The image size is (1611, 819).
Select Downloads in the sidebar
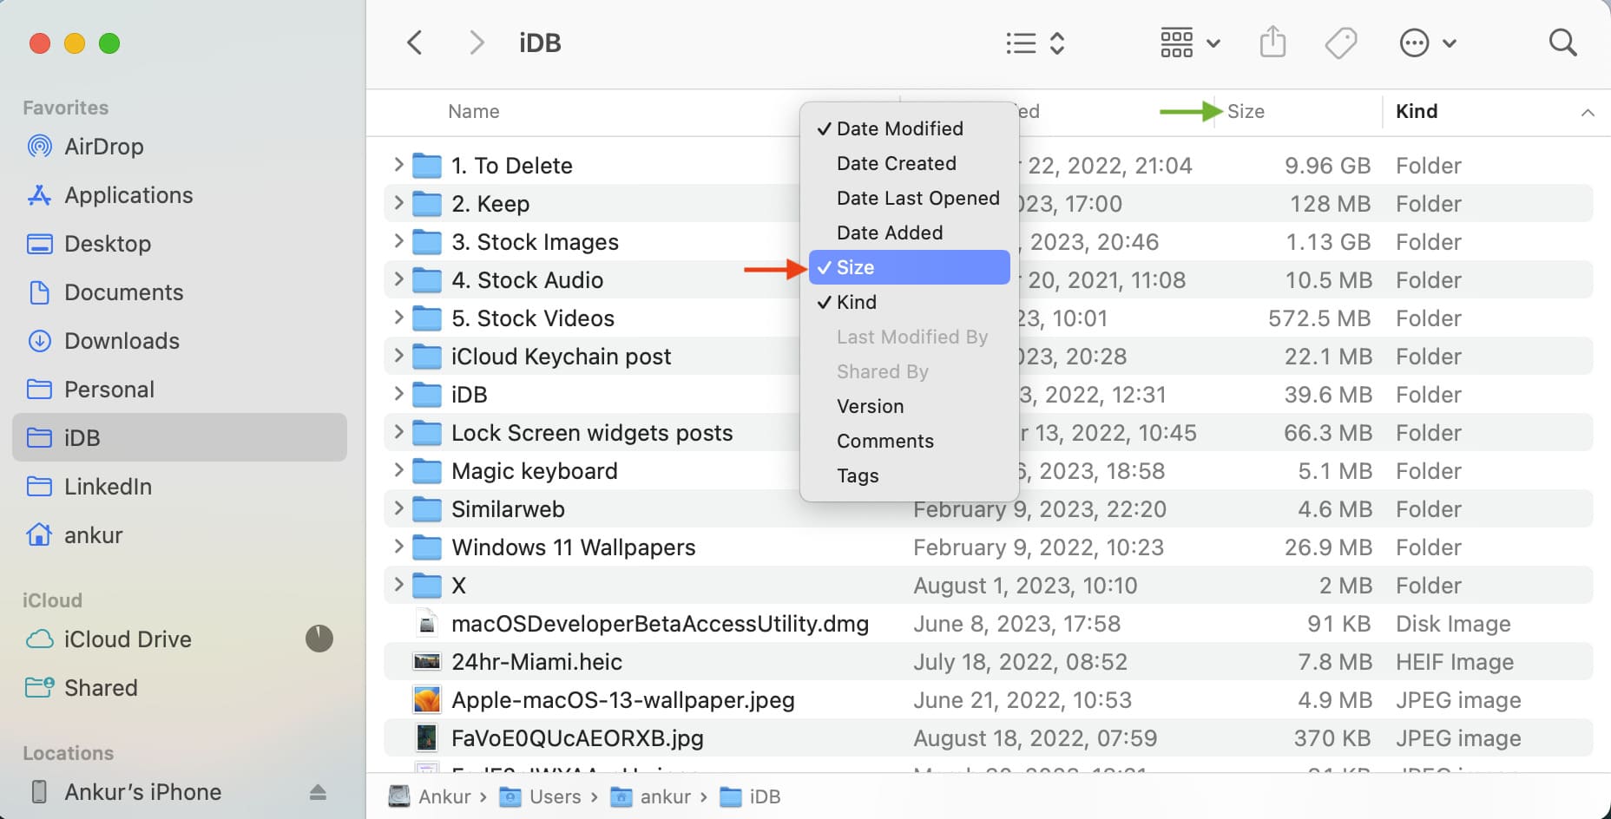(121, 341)
